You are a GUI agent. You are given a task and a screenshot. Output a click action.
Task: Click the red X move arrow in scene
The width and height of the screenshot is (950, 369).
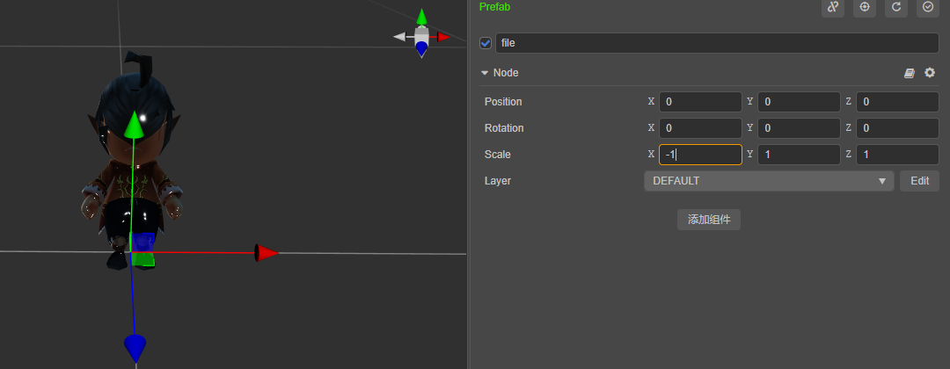(266, 253)
